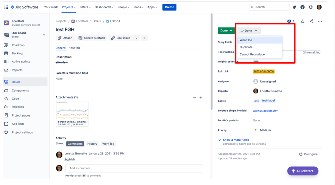Click the Attach button
Image resolution: width=335 pixels, height=185 pixels.
point(65,38)
